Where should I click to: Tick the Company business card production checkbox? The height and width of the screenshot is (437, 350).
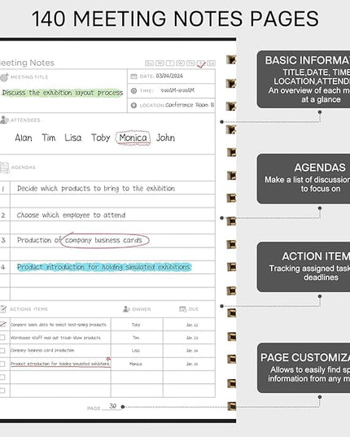point(2,351)
